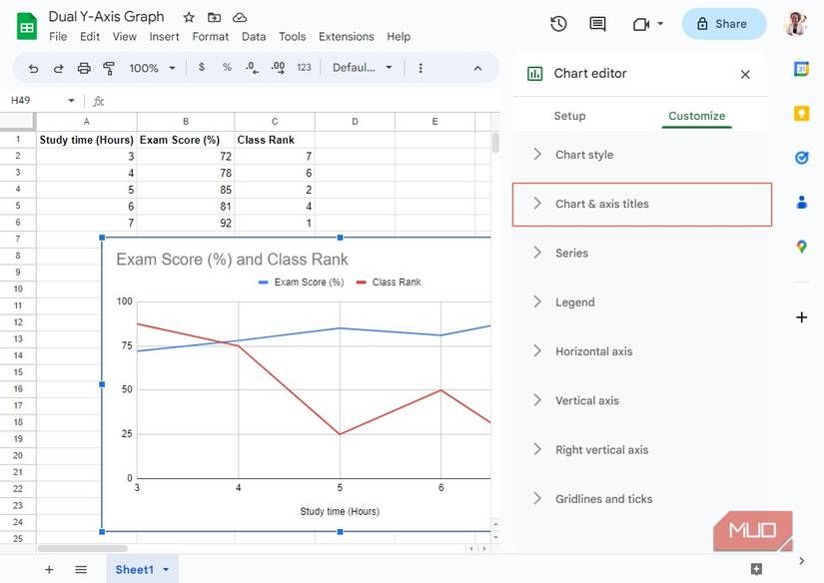Screen dimensions: 824x583
Task: Open Google Calendar from the side panel
Action: click(x=802, y=69)
